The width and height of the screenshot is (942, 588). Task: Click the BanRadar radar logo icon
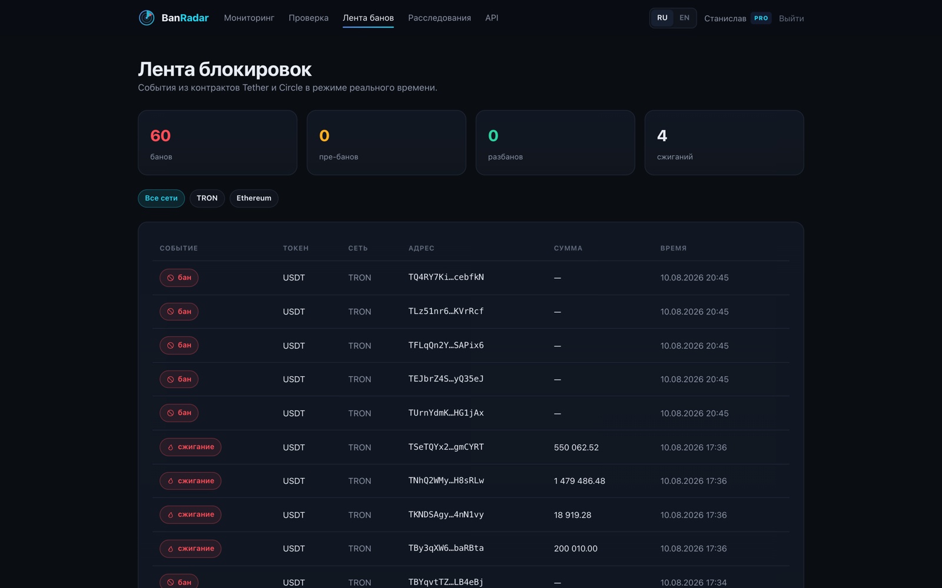tap(147, 18)
